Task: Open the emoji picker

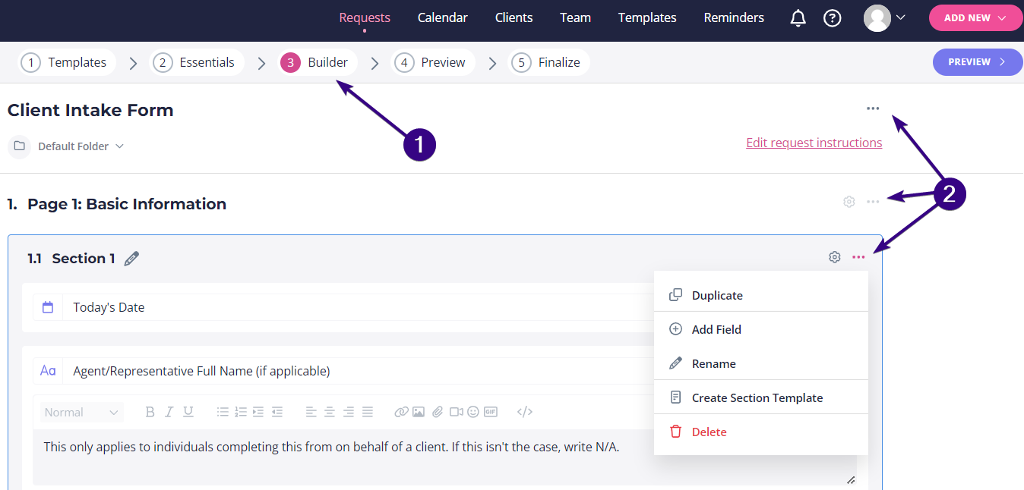Action: pyautogui.click(x=473, y=412)
